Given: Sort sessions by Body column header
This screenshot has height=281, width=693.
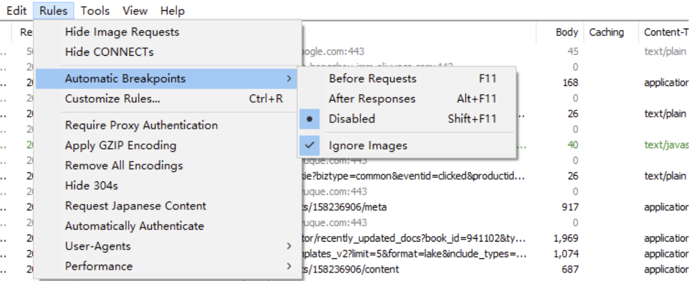Looking at the screenshot, I should (x=567, y=32).
